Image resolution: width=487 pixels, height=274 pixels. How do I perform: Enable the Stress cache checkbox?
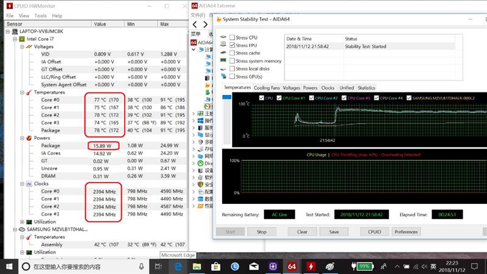(x=232, y=53)
